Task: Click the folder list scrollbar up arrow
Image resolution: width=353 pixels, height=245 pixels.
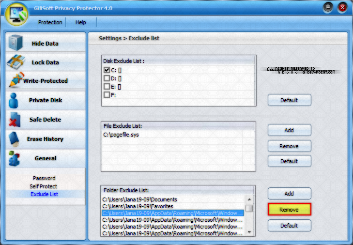Action: pyautogui.click(x=249, y=199)
